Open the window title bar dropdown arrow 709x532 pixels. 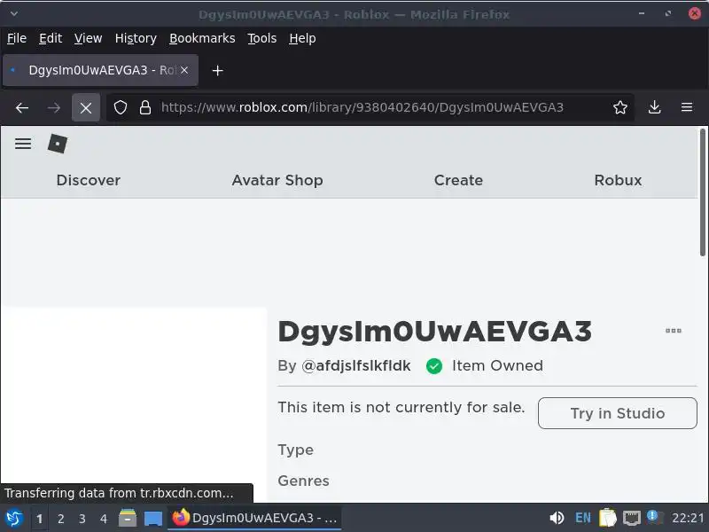(14, 13)
